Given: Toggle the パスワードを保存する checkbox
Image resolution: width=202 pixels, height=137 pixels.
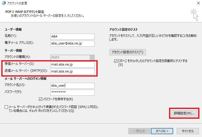Looking at the screenshot, I should (x=41, y=99).
